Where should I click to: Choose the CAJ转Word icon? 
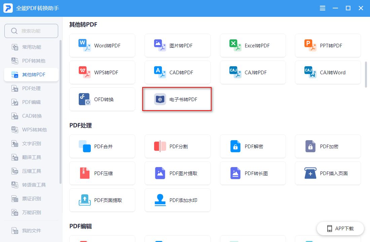(x=310, y=72)
